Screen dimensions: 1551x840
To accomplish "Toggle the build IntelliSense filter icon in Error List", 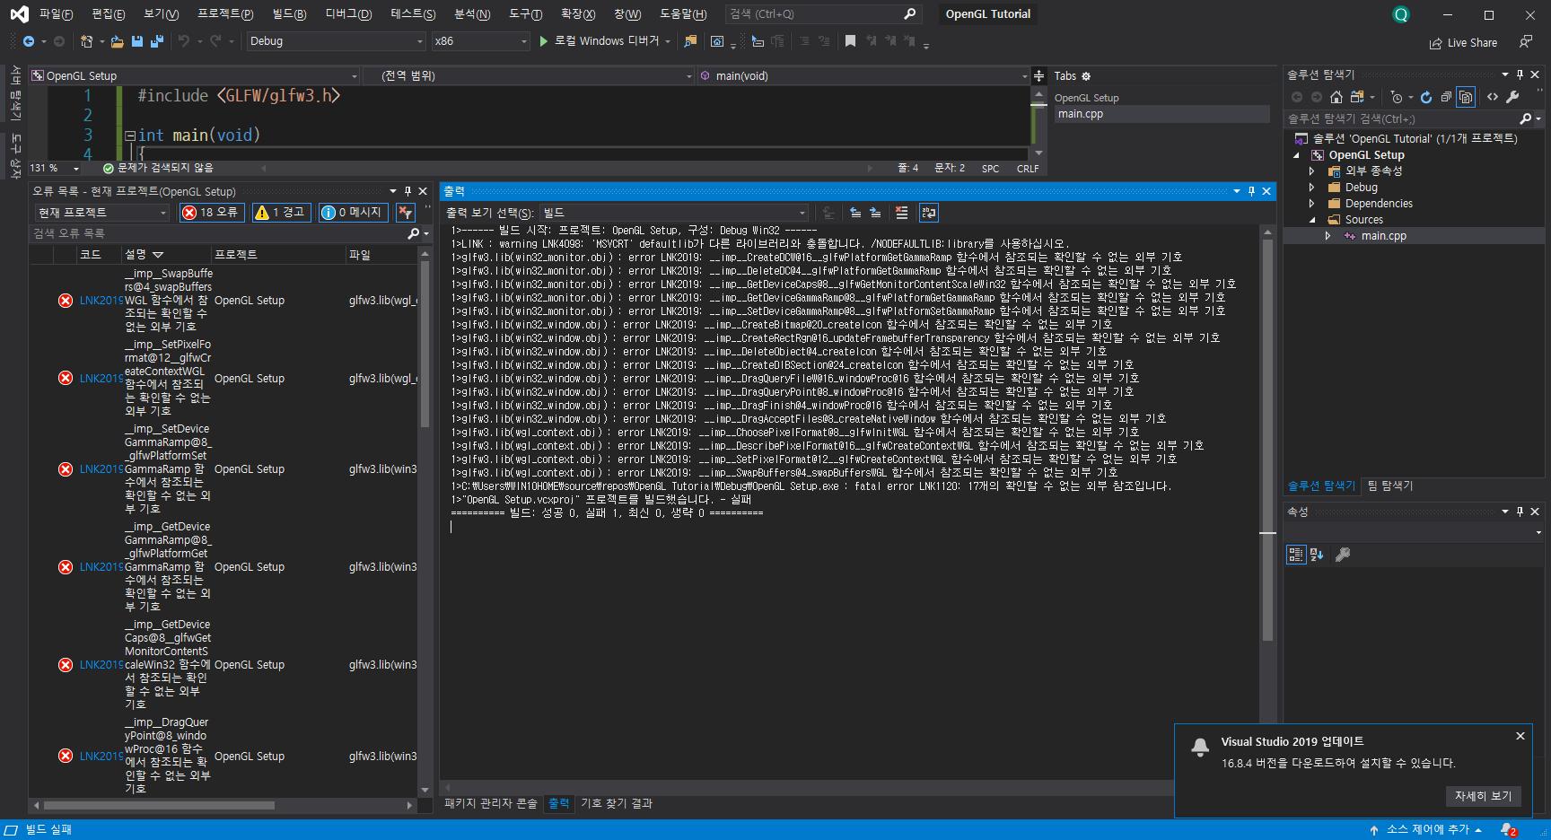I will pyautogui.click(x=406, y=213).
